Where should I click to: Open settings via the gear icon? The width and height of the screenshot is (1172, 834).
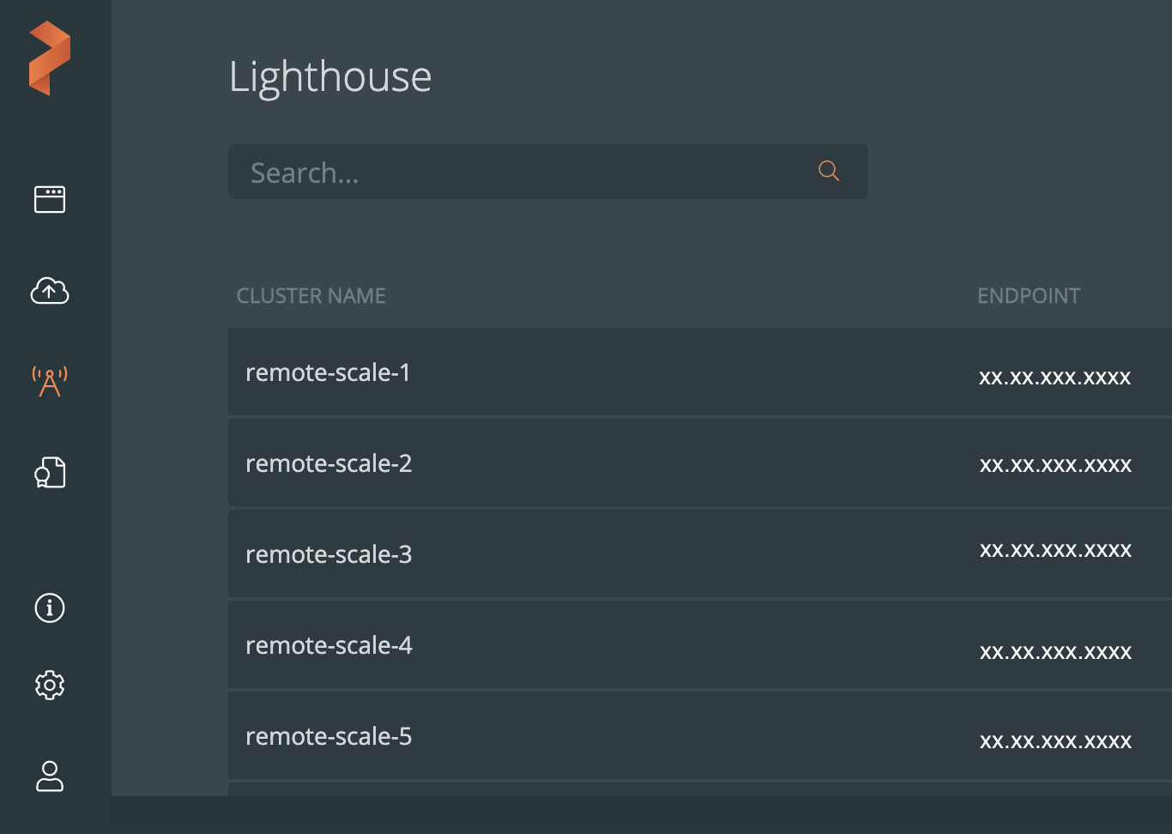[x=50, y=685]
